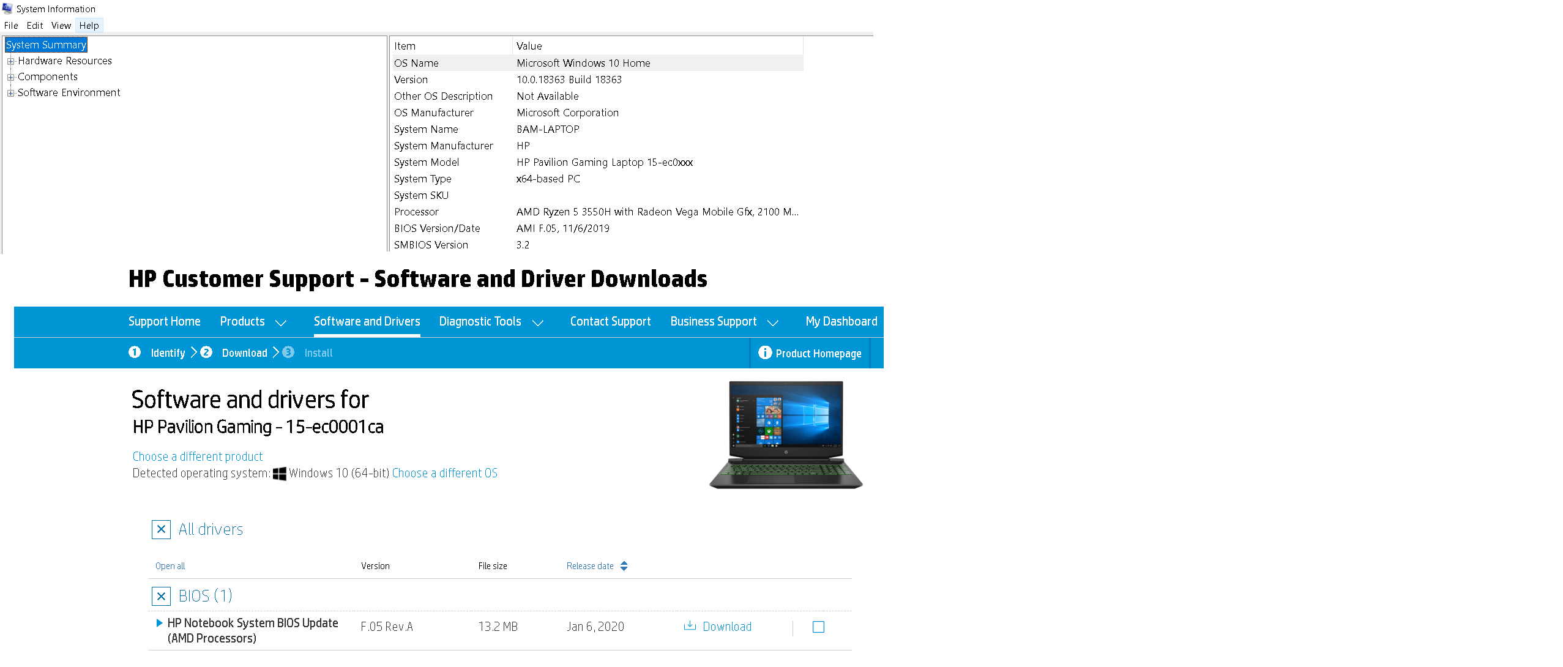
Task: Expand the Software Environment tree node
Action: [x=10, y=93]
